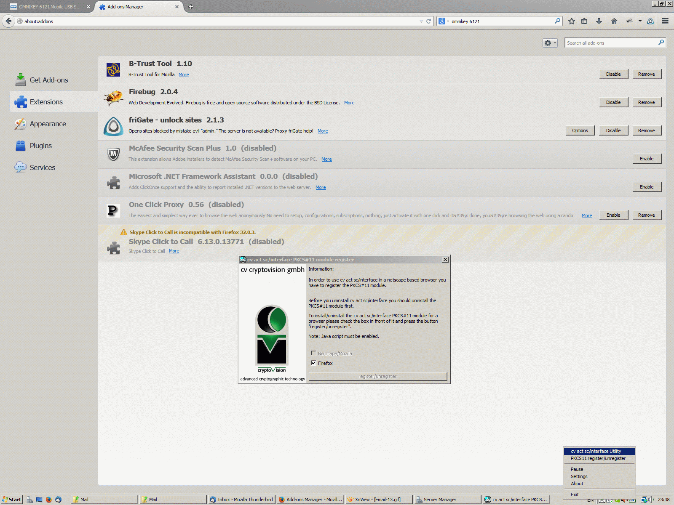Enable Microsoft .NET Framework Assistant
Screen dimensions: 674x505
(x=647, y=187)
